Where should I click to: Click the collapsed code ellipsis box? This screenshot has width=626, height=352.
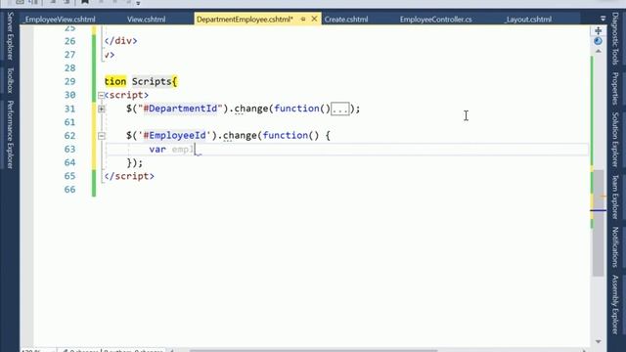(x=340, y=109)
